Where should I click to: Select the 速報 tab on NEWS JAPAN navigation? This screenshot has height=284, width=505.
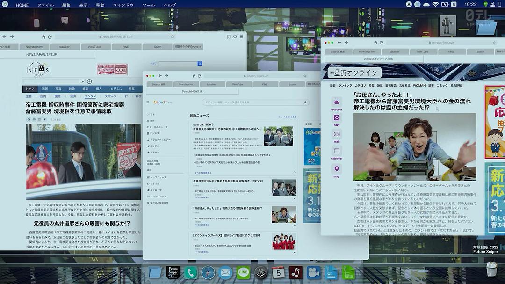pos(45,89)
